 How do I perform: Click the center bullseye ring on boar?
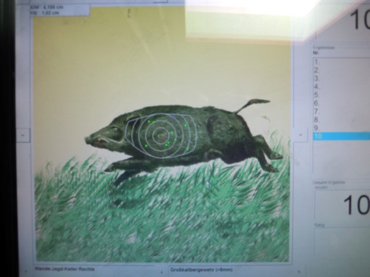click(x=161, y=135)
